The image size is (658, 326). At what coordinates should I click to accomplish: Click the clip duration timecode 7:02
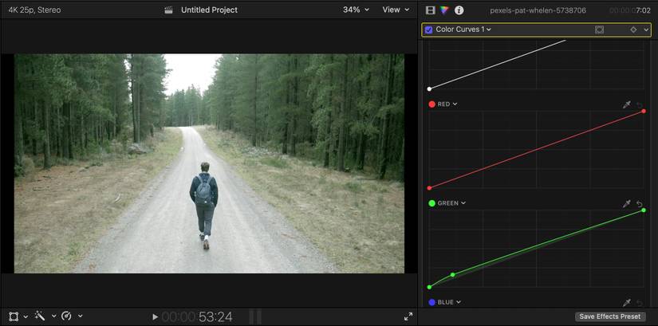[644, 10]
